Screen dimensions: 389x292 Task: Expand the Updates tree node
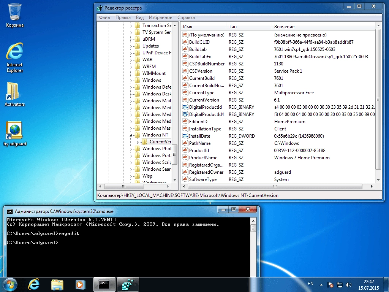pos(131,46)
